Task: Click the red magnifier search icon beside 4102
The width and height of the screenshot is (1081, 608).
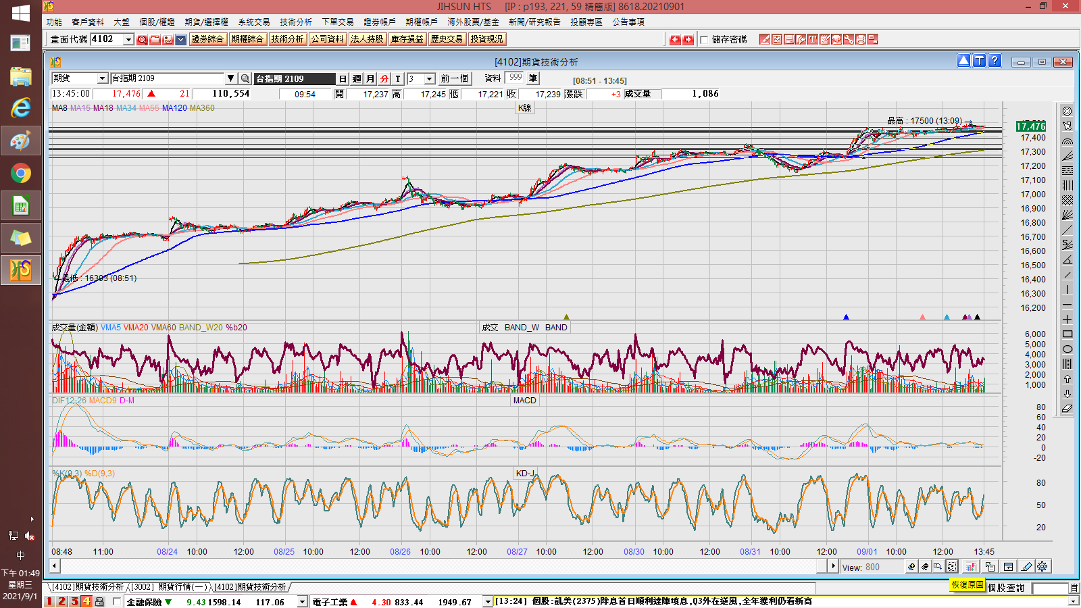Action: pos(142,40)
